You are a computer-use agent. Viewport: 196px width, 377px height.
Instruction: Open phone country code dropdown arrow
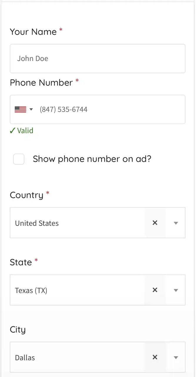[x=31, y=110]
